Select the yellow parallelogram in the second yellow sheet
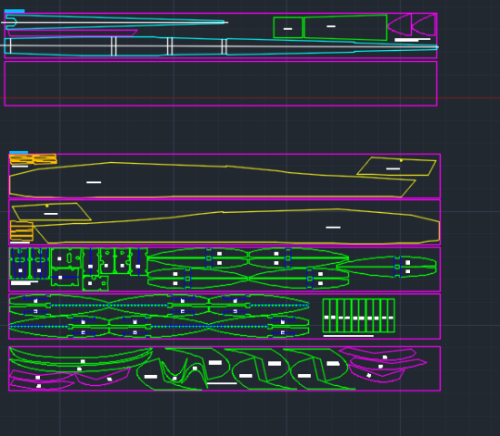The width and height of the screenshot is (500, 436). 52,211
